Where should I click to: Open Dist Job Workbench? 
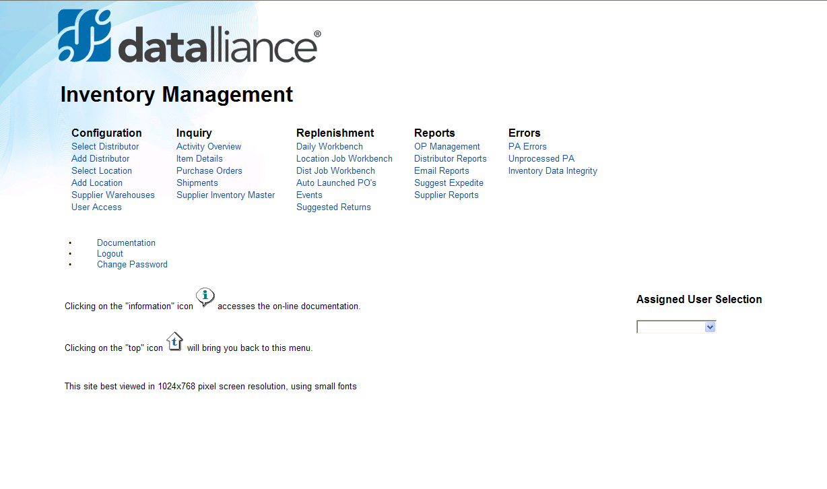pyautogui.click(x=335, y=170)
